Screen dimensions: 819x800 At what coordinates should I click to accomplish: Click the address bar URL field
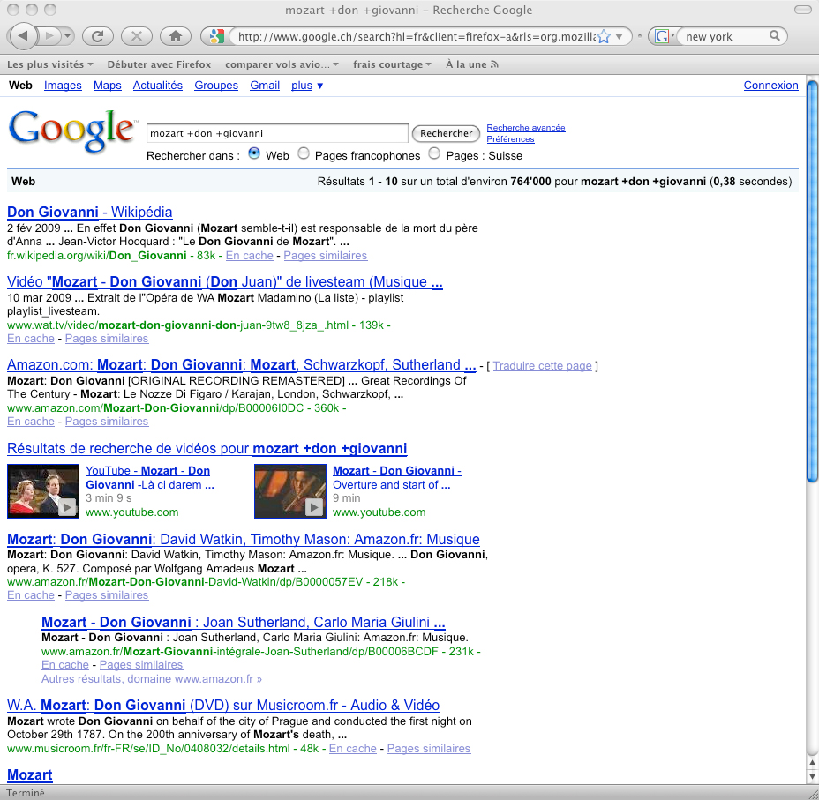(416, 36)
